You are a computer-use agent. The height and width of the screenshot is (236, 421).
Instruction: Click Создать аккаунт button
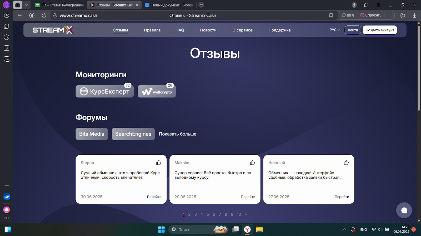pos(380,30)
